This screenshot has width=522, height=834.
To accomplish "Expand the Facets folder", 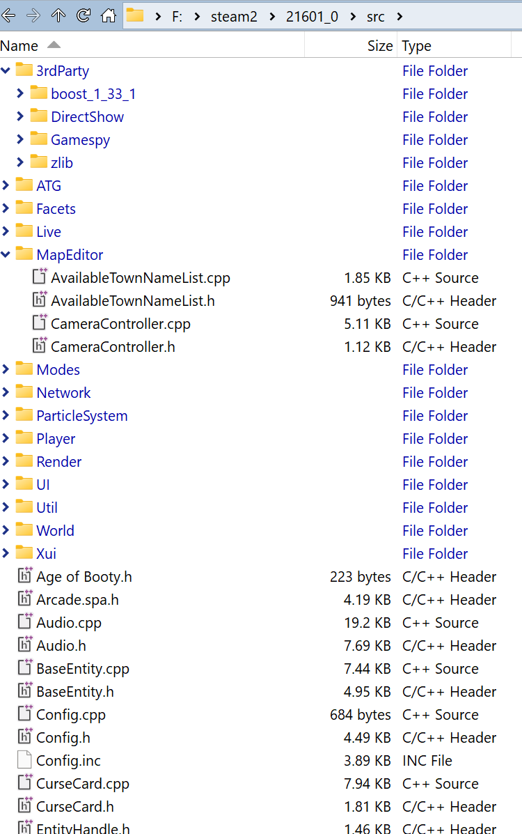I will click(x=6, y=208).
